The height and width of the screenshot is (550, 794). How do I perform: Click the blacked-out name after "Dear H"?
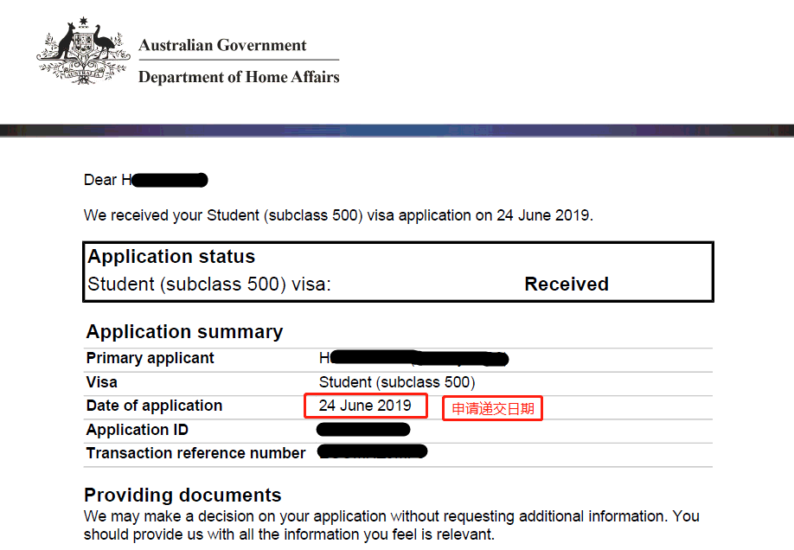[x=170, y=180]
